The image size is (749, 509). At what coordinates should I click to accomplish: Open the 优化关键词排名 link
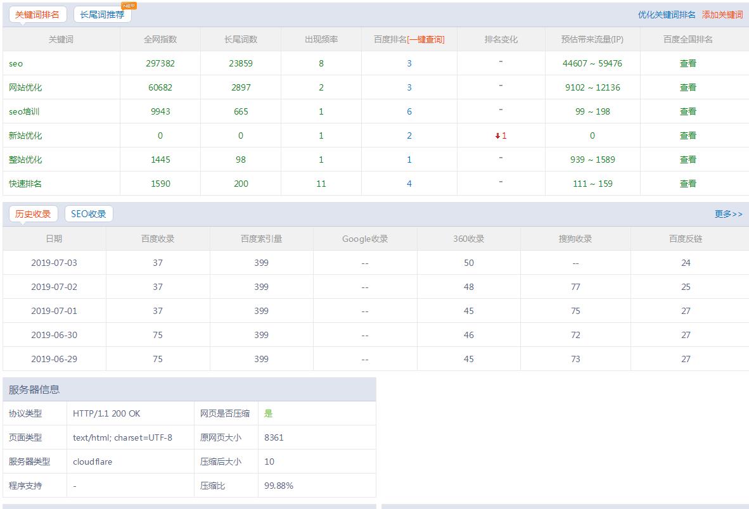coord(667,15)
